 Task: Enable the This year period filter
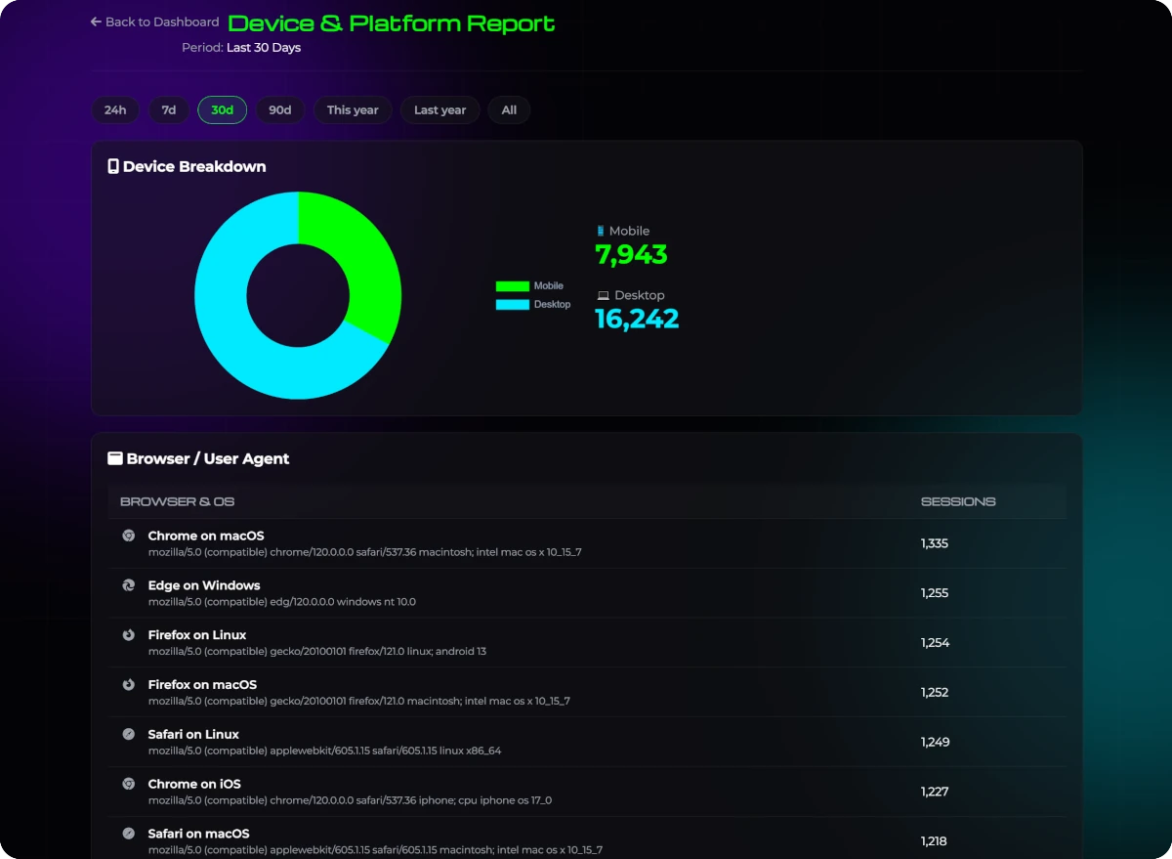click(x=353, y=109)
